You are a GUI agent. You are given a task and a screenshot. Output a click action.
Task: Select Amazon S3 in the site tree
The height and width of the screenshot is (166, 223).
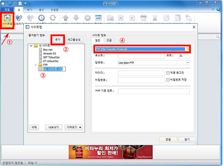(49, 53)
